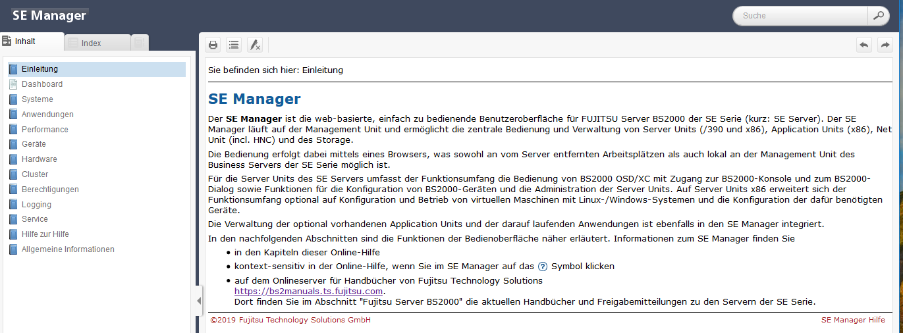The height and width of the screenshot is (333, 903).
Task: Click the SE Manager header title
Action: click(x=49, y=15)
